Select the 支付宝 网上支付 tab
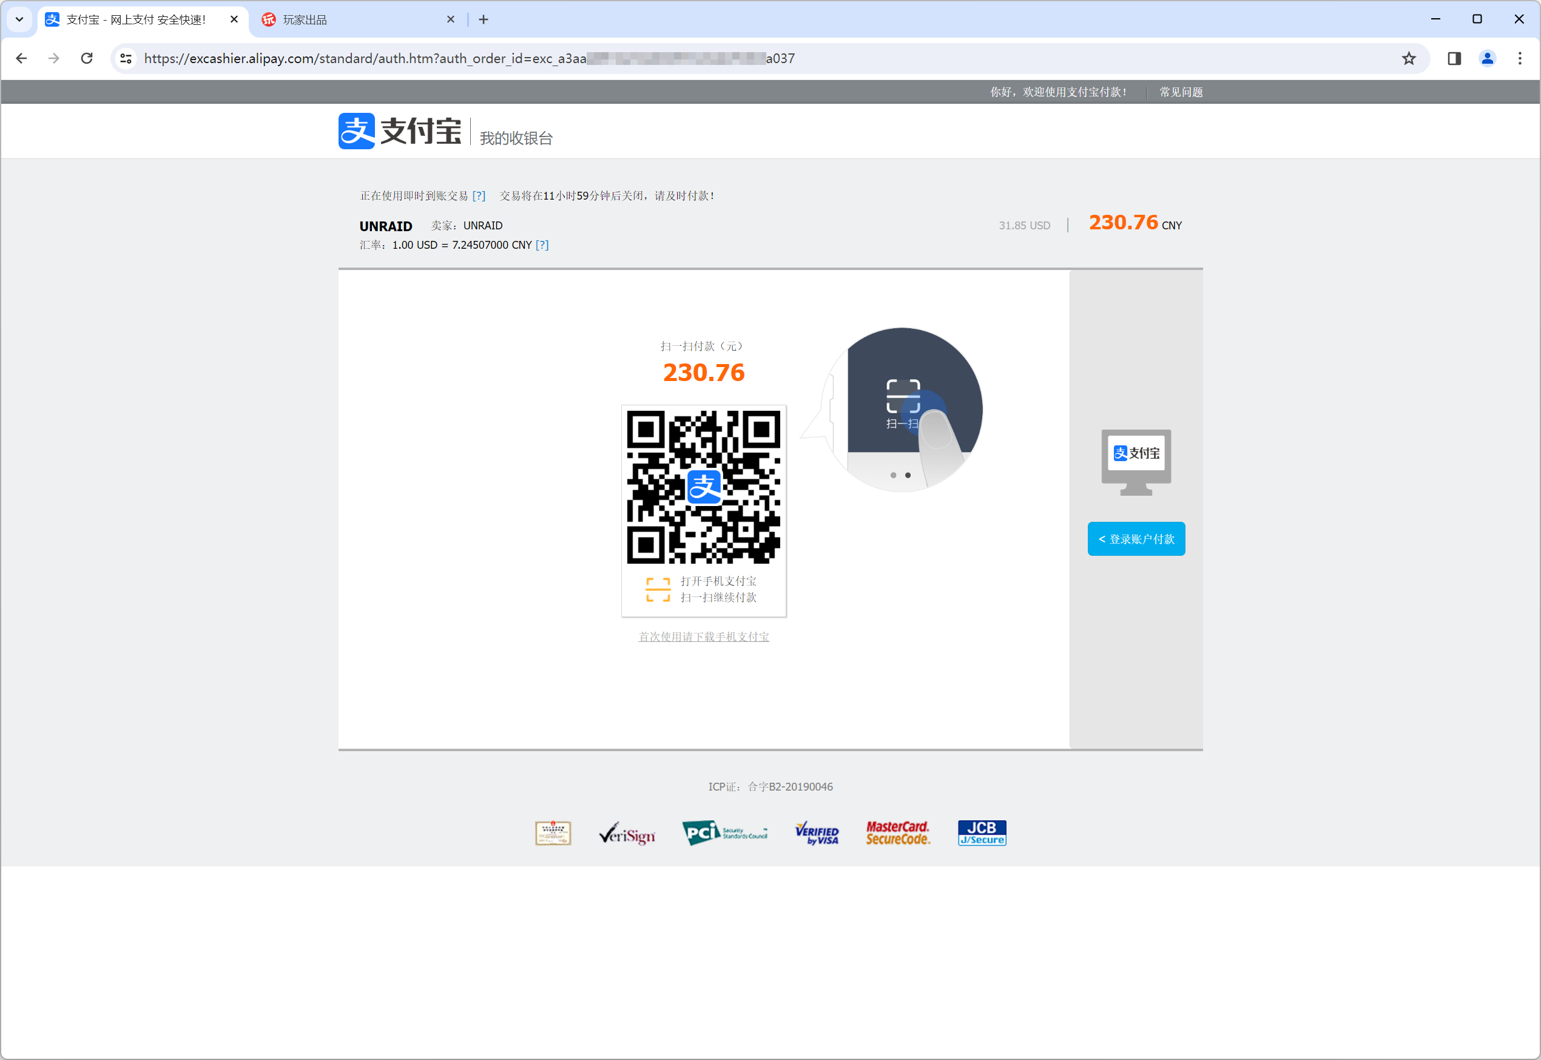 point(141,19)
